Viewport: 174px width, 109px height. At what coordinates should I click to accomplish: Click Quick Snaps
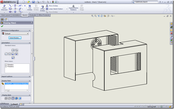(x=82, y=8)
